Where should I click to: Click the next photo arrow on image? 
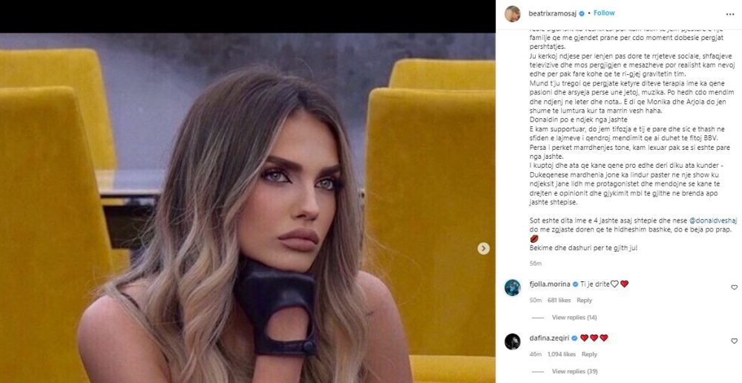coord(483,249)
